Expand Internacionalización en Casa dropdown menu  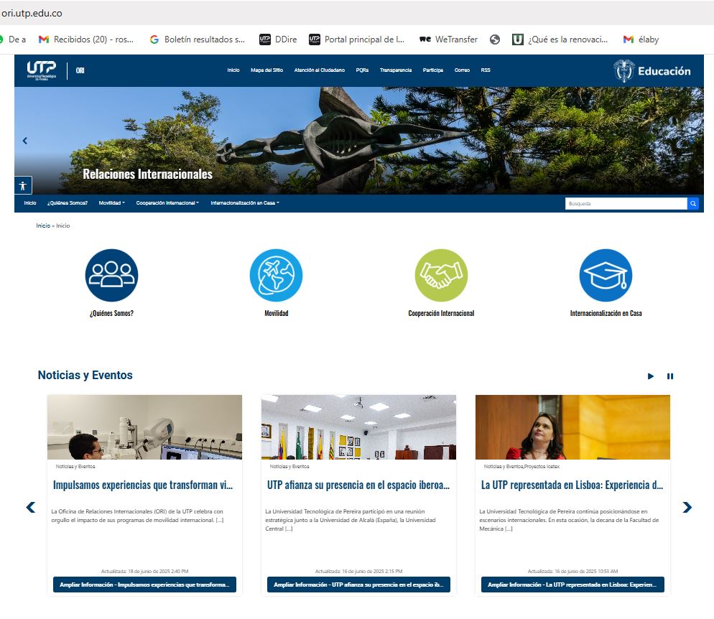[245, 203]
